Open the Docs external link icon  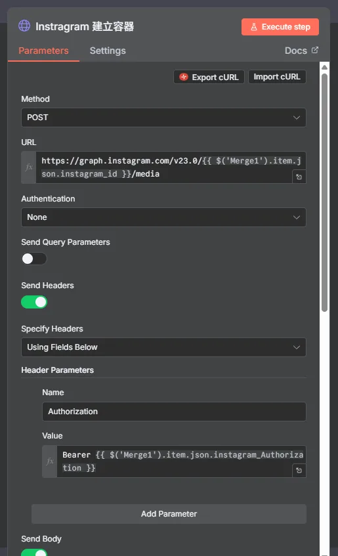click(315, 50)
